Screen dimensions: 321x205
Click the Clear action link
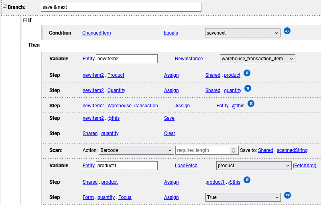click(x=169, y=133)
